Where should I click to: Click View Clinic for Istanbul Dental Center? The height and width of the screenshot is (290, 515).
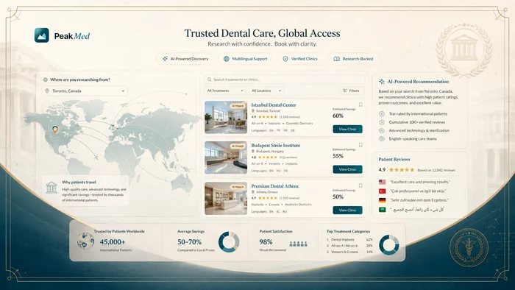point(347,129)
